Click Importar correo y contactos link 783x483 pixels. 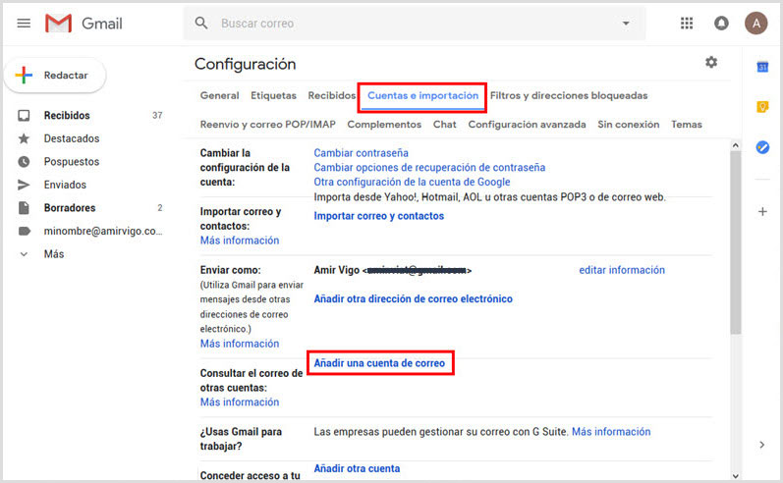click(378, 216)
